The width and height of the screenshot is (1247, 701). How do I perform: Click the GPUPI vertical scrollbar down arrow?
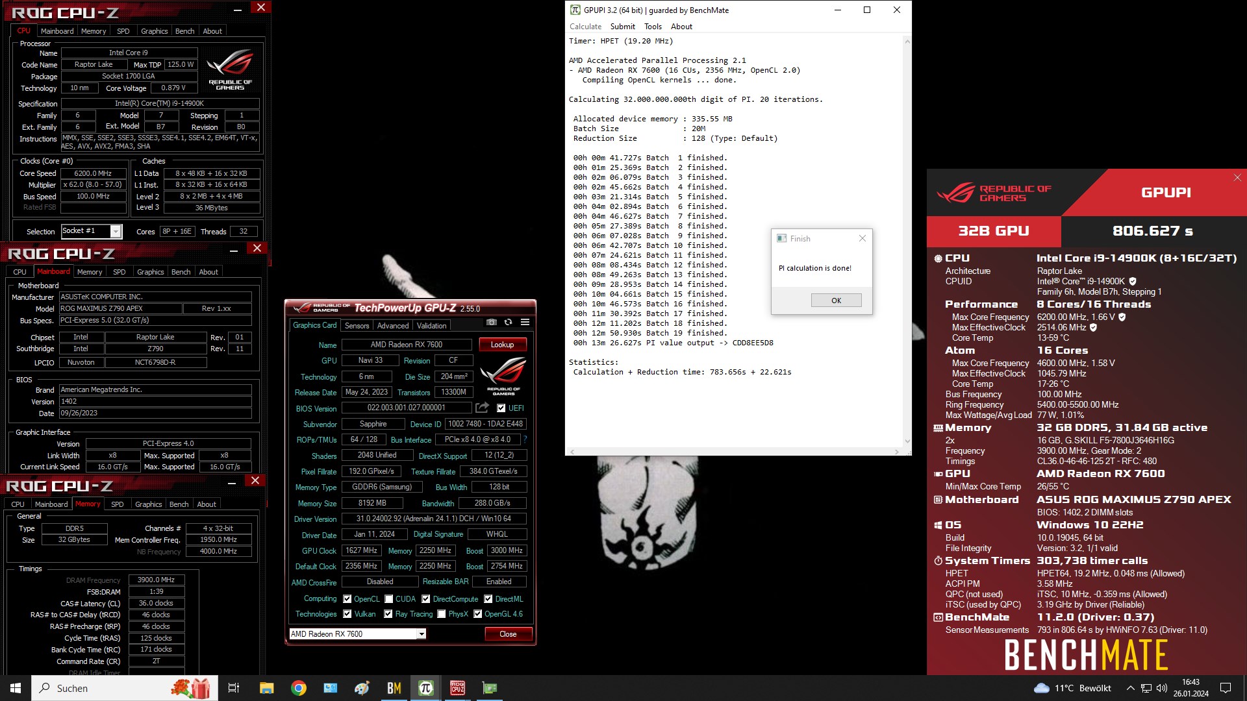click(907, 441)
